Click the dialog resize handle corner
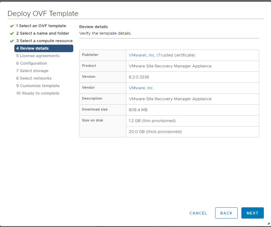Image resolution: width=271 pixels, height=227 pixels. [x=269, y=224]
